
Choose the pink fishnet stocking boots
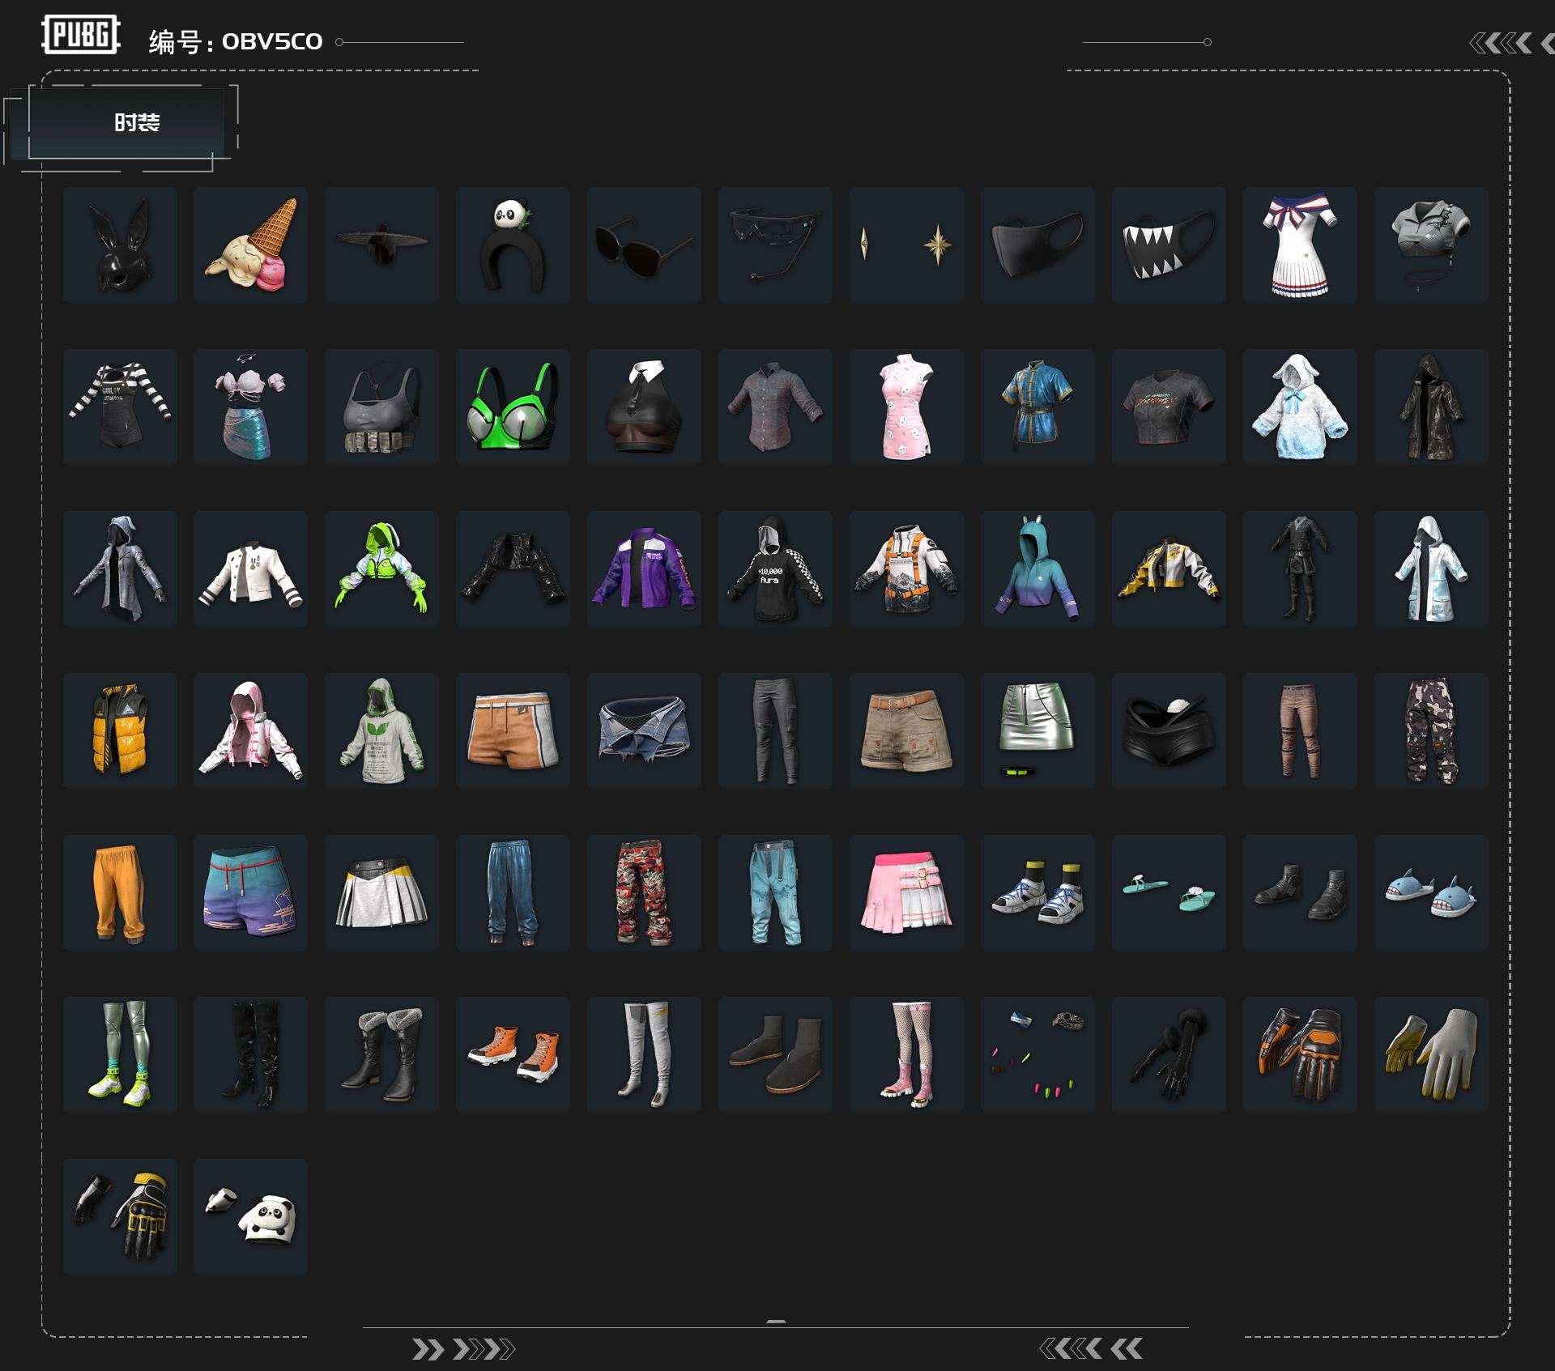point(906,1054)
